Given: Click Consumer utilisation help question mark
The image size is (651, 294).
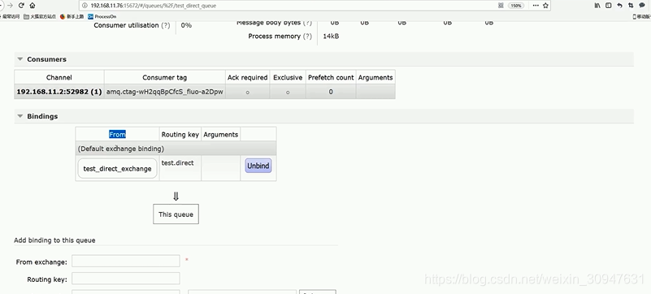Looking at the screenshot, I should click(166, 25).
